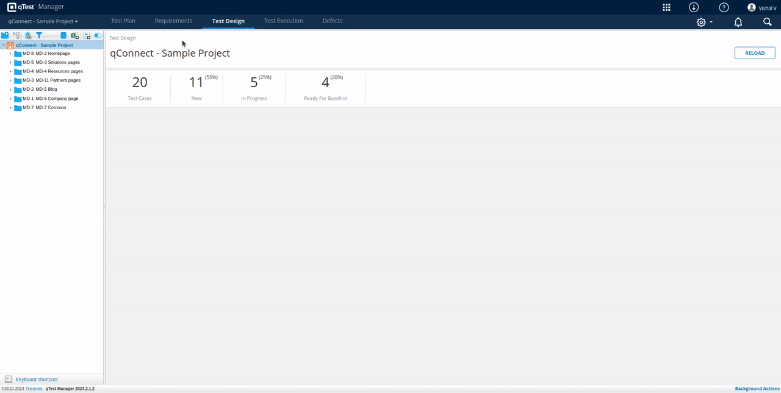Expand MD-5 MD-3 Solutions pages module

[10, 62]
